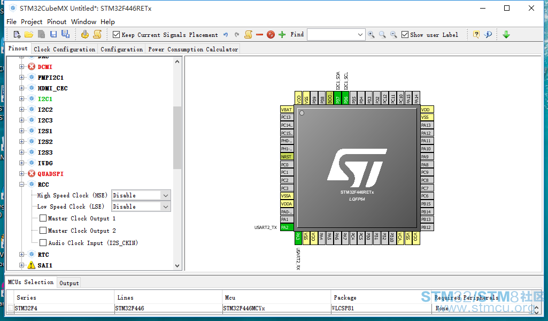Screen dimensions: 548x321
Task: Click the Save Project As icon
Action: [x=65, y=34]
